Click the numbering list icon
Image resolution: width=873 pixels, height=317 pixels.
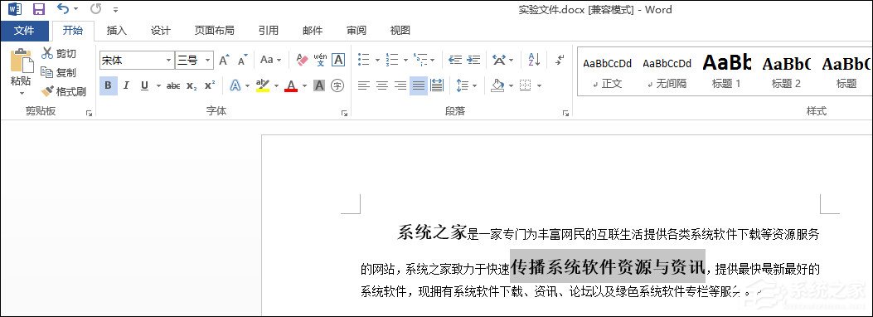click(x=392, y=60)
